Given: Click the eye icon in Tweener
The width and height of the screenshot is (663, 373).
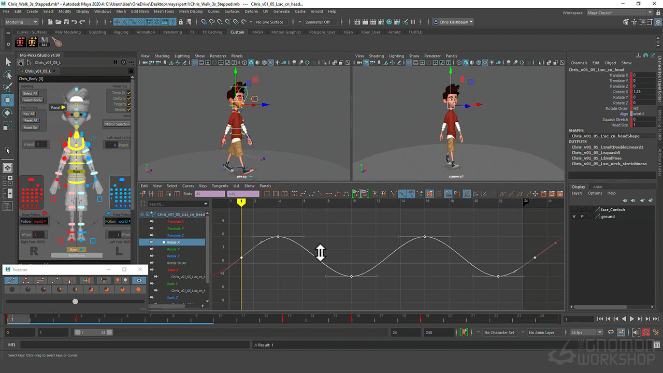Looking at the screenshot, I should [x=138, y=280].
